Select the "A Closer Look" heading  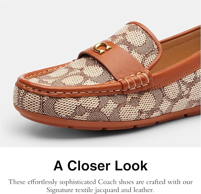(x=100, y=166)
